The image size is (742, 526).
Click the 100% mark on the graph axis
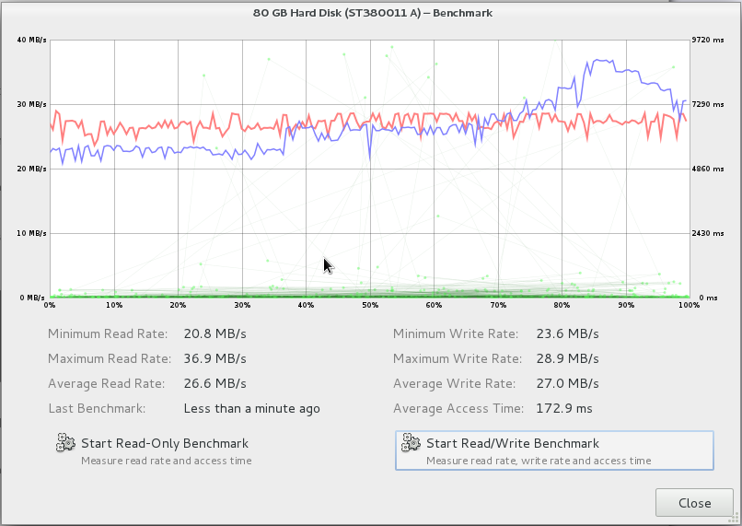(689, 305)
